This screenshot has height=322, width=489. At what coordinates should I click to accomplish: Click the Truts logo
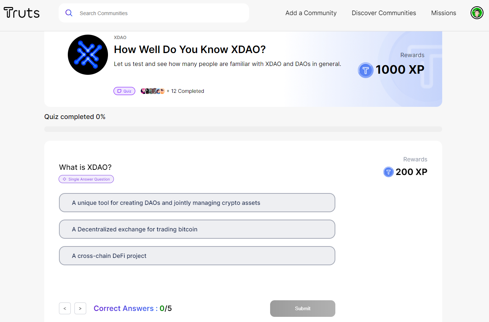point(22,13)
